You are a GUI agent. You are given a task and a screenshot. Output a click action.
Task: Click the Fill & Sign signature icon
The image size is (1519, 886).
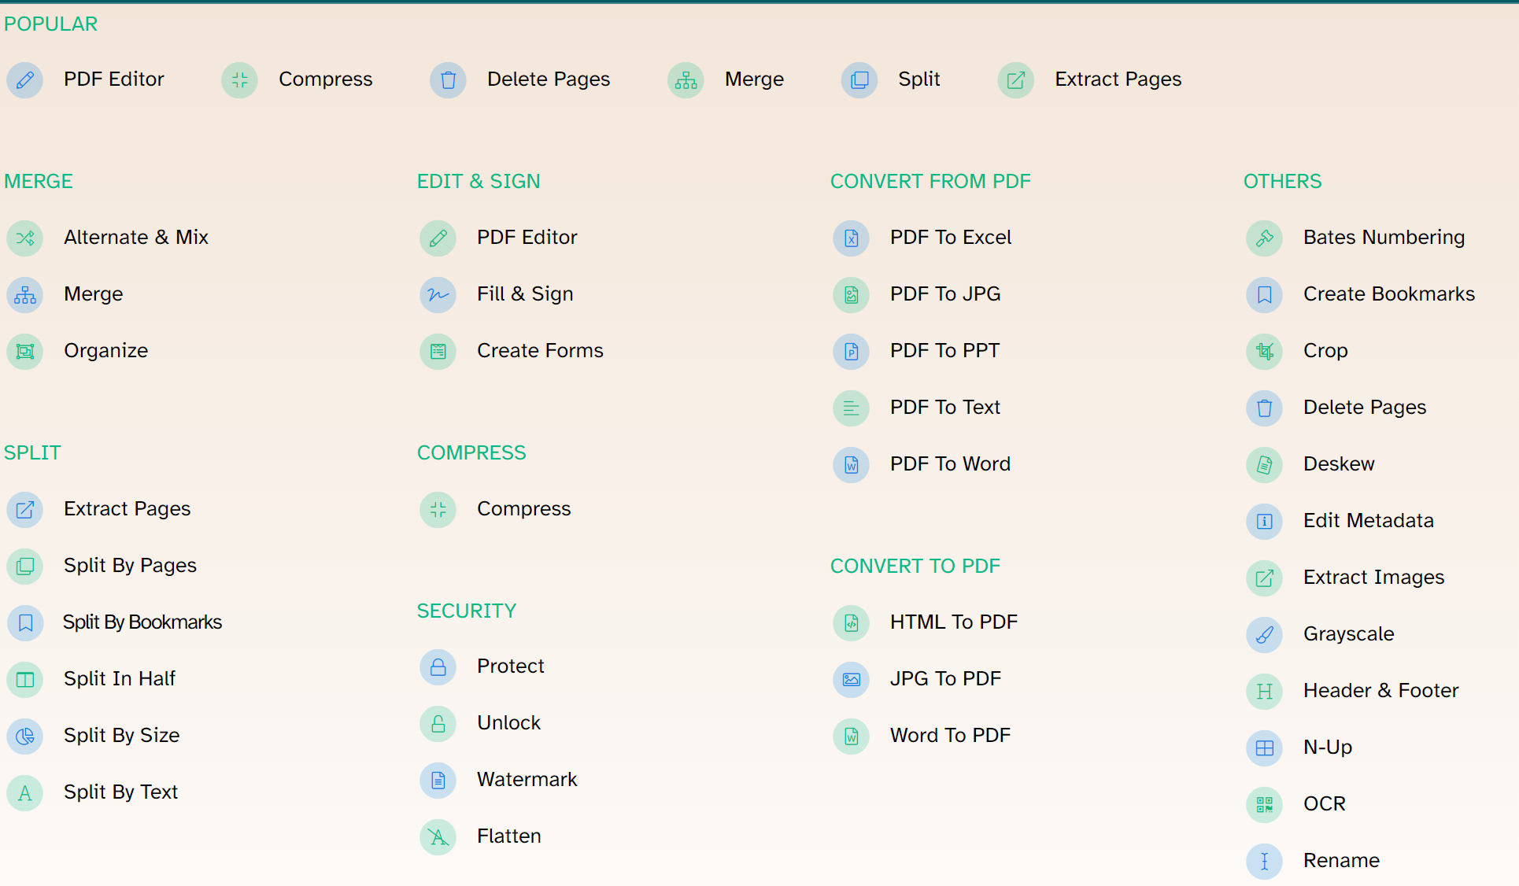coord(438,294)
